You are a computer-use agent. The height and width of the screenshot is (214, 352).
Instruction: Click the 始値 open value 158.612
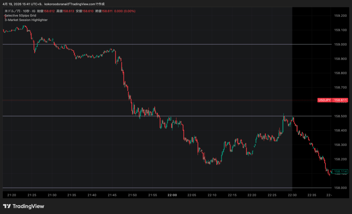(x=49, y=11)
